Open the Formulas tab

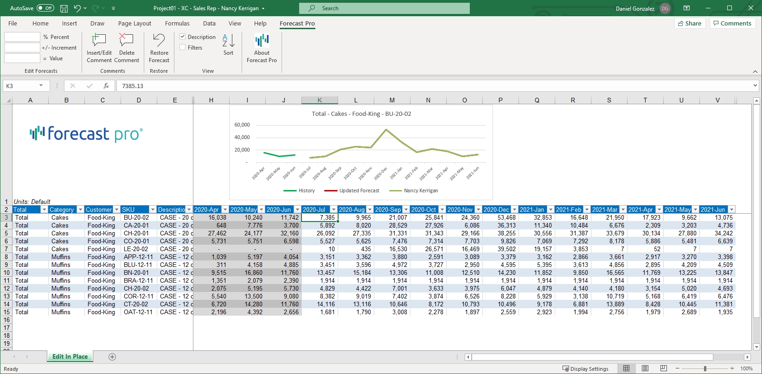tap(177, 23)
